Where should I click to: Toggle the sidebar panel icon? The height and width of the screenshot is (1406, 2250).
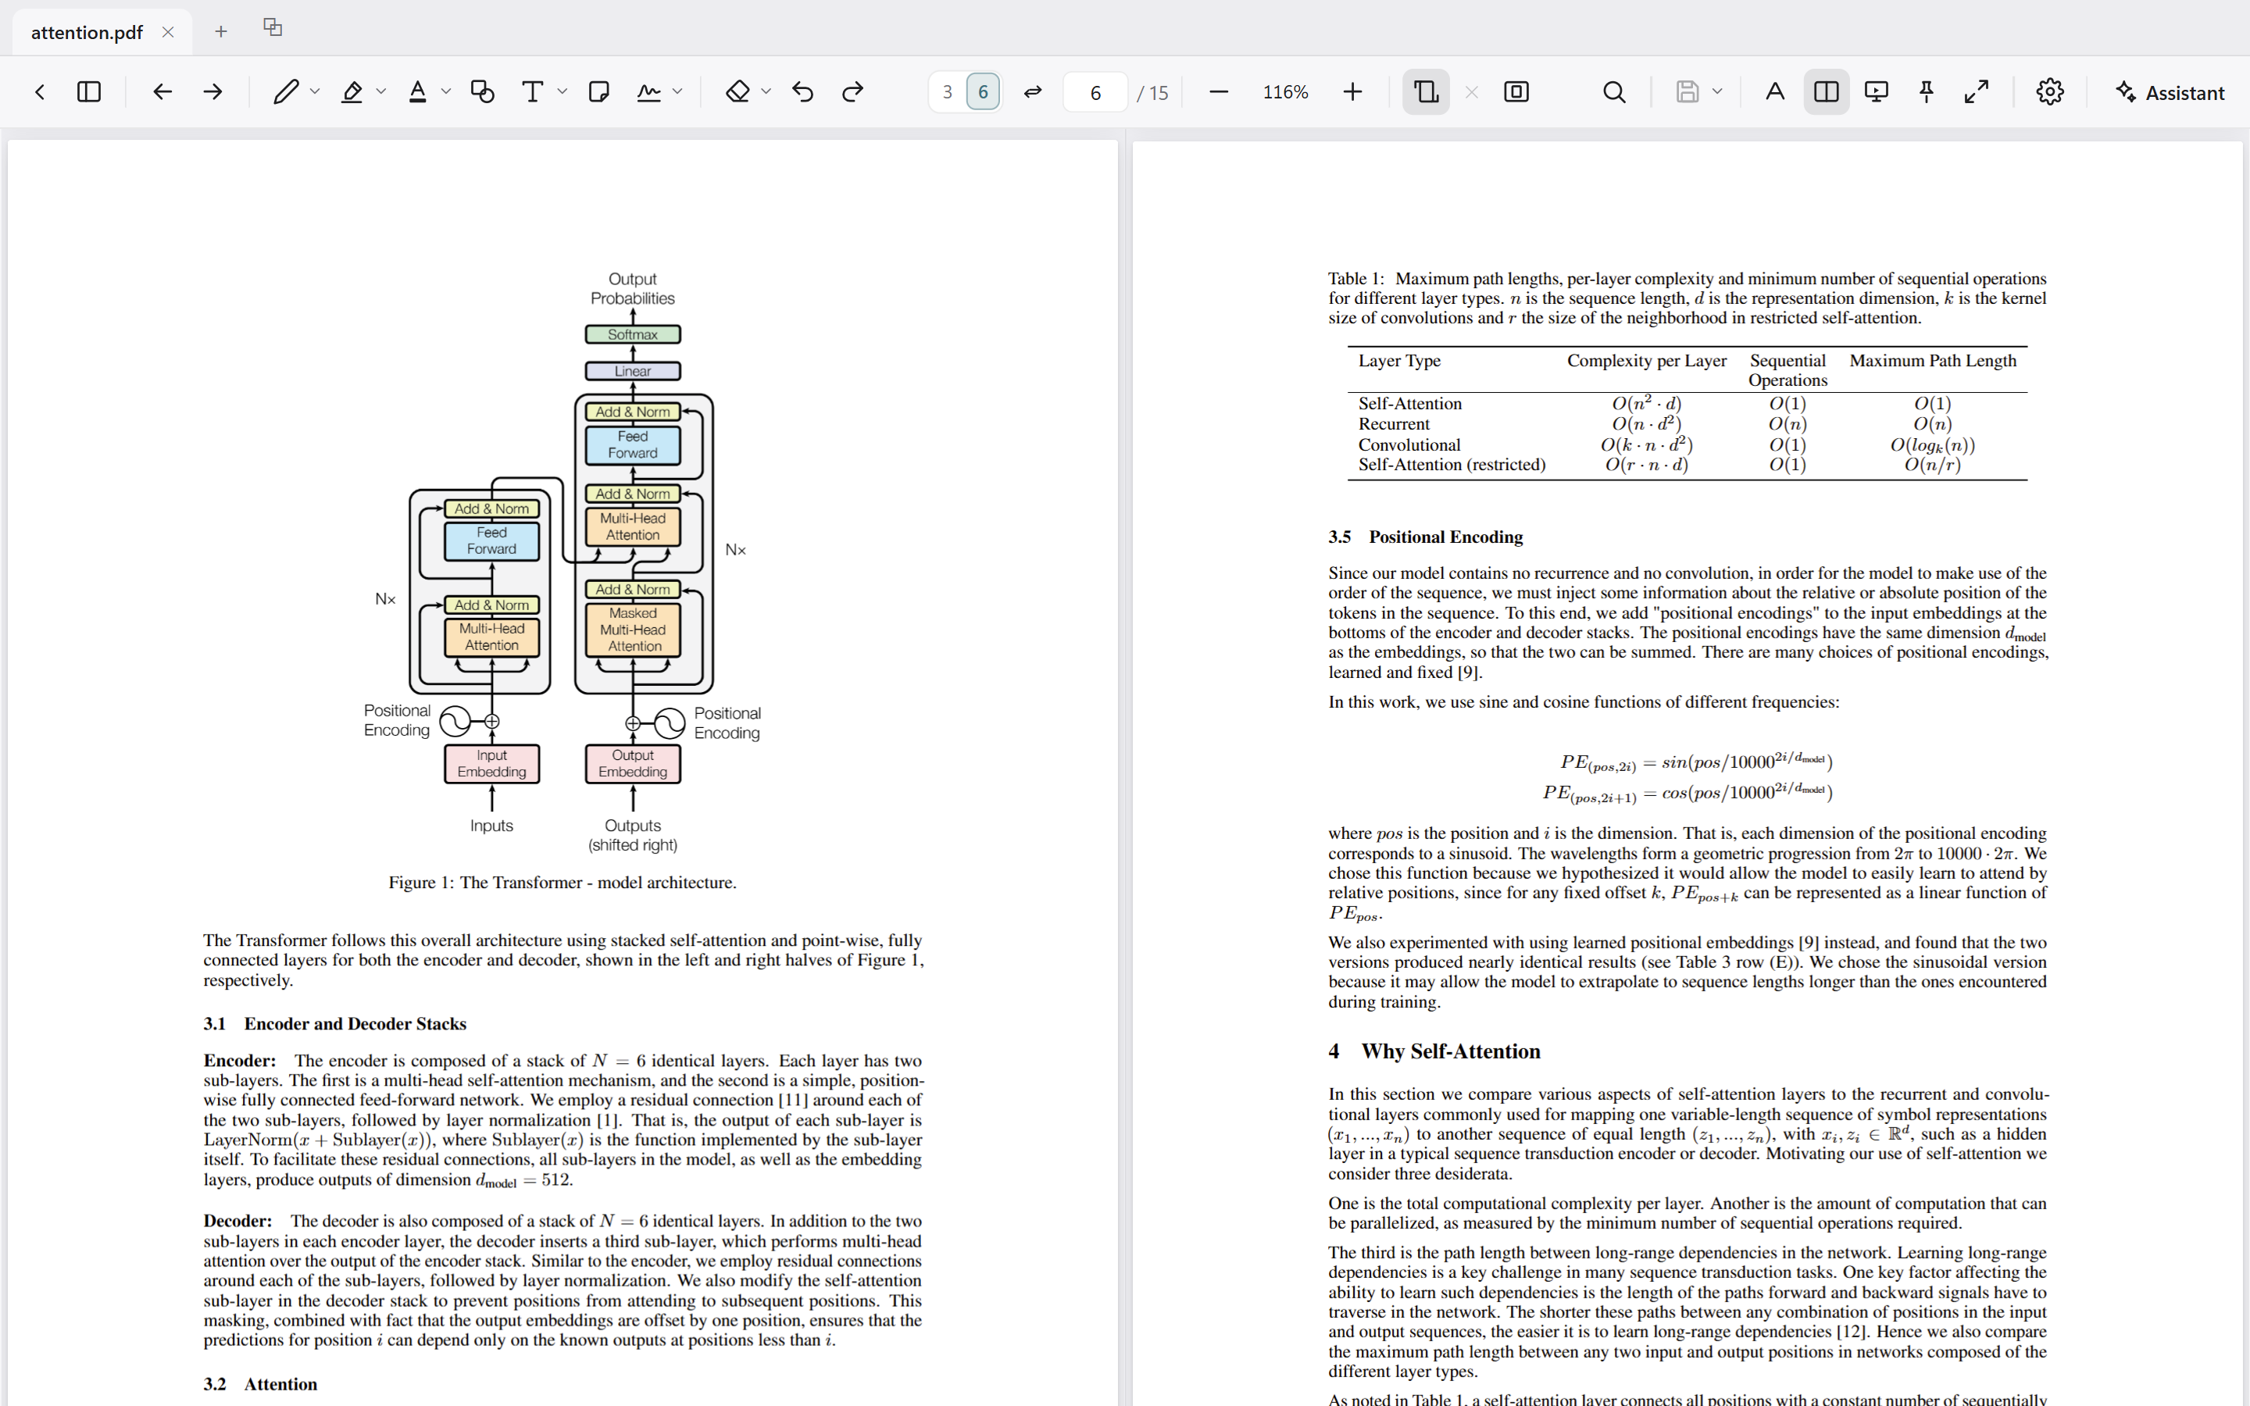tap(89, 92)
